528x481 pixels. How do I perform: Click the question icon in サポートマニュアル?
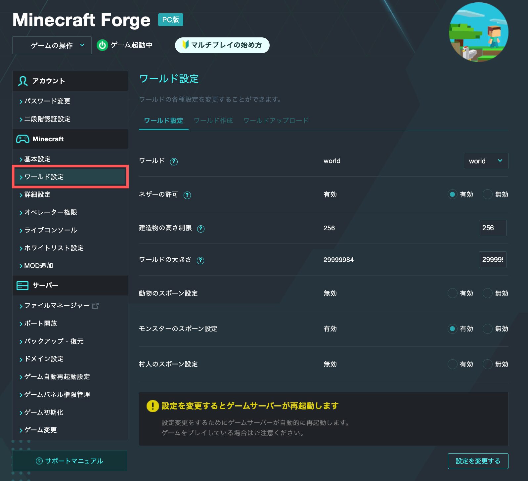39,461
